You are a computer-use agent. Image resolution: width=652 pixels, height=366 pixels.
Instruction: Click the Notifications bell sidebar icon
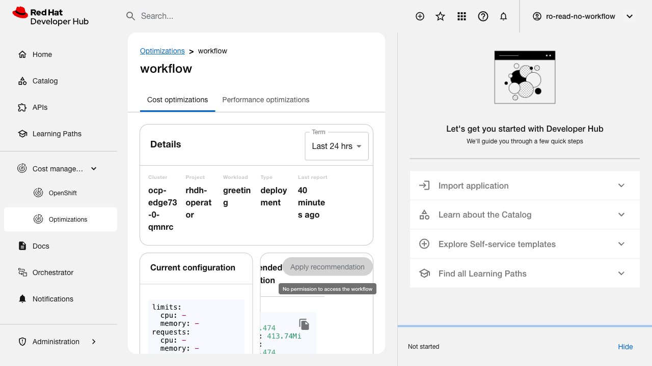[x=22, y=299]
